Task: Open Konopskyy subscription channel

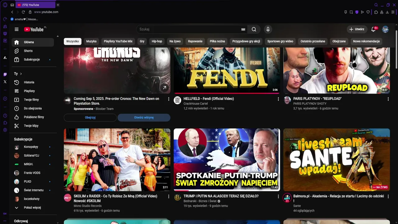Action: click(33, 147)
